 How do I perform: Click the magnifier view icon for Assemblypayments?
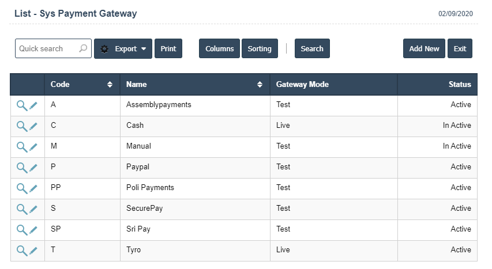pos(21,105)
